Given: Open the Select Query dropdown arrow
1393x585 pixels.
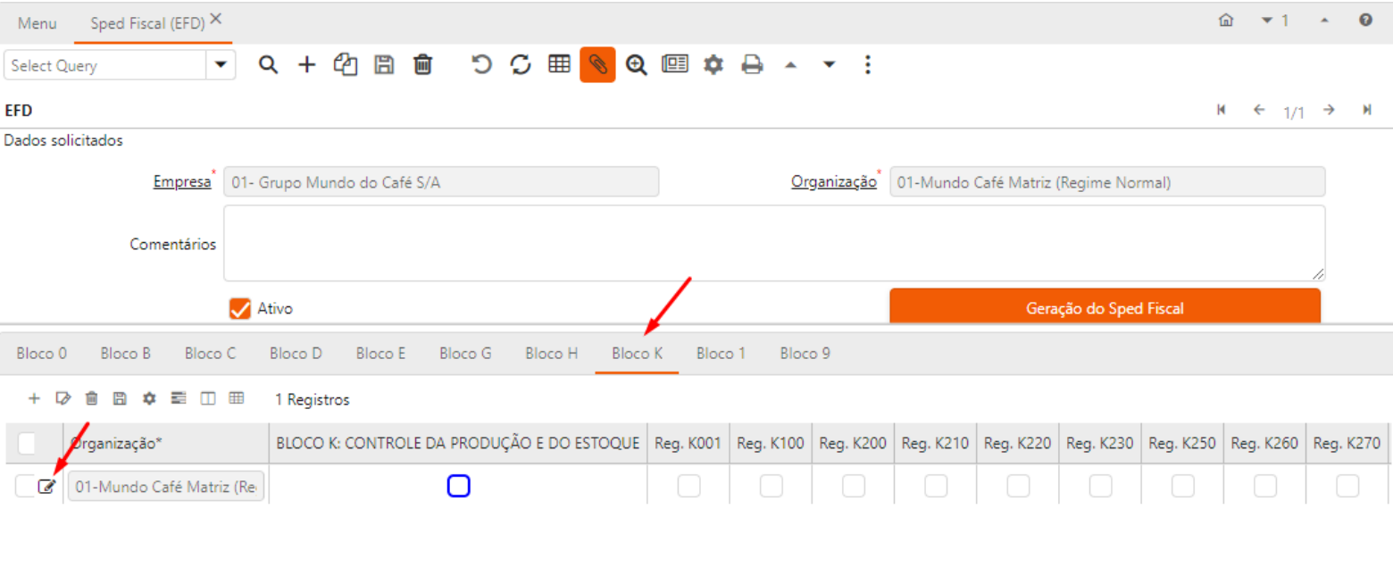Looking at the screenshot, I should click(x=221, y=65).
